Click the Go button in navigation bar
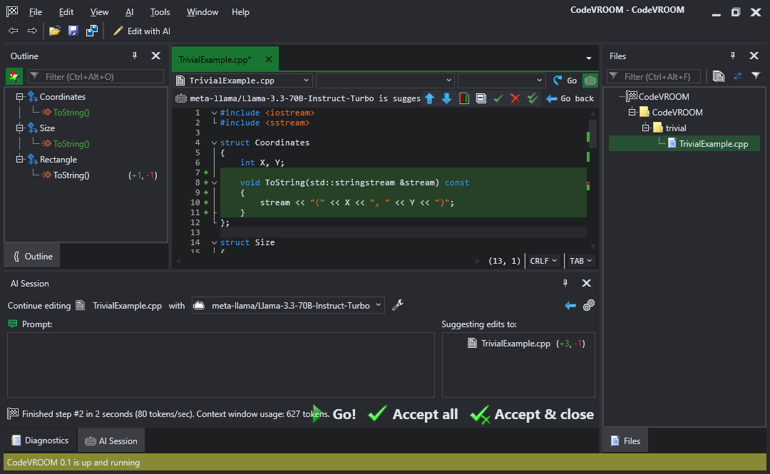 565,80
